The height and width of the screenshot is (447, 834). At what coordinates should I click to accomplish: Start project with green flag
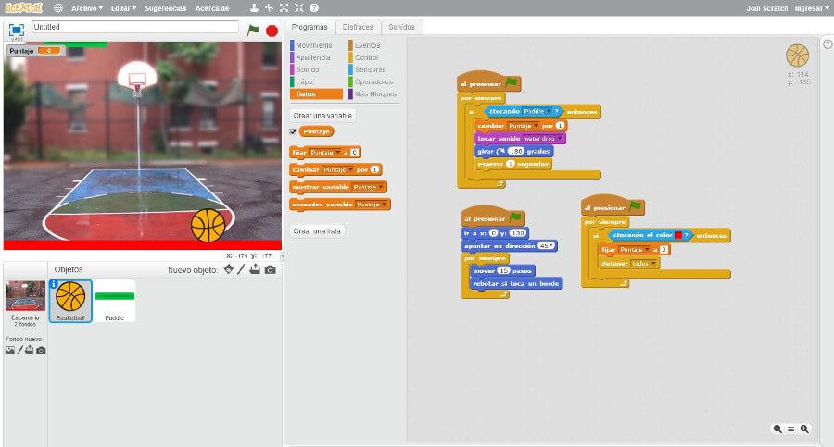tap(253, 31)
